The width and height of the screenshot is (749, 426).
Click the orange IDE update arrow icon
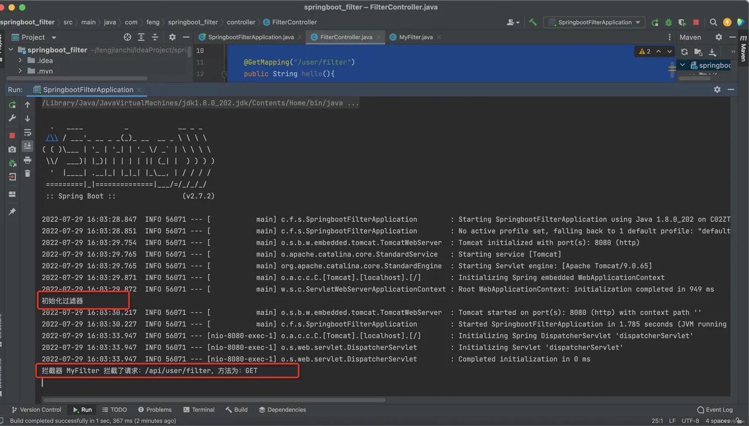pos(727,22)
